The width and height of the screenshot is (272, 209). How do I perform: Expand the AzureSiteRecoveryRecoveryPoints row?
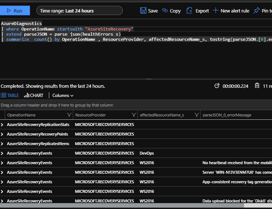click(x=2, y=134)
